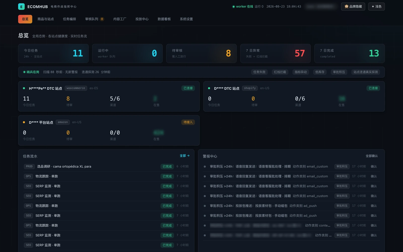Select the 7 日完成 stat card
403x252 pixels.
click(x=350, y=53)
